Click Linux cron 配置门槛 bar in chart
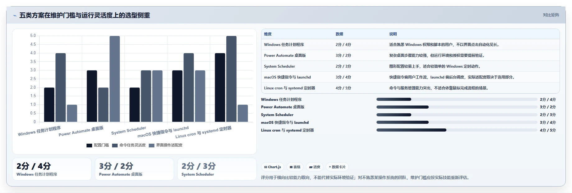572x193 pixels. [220, 88]
